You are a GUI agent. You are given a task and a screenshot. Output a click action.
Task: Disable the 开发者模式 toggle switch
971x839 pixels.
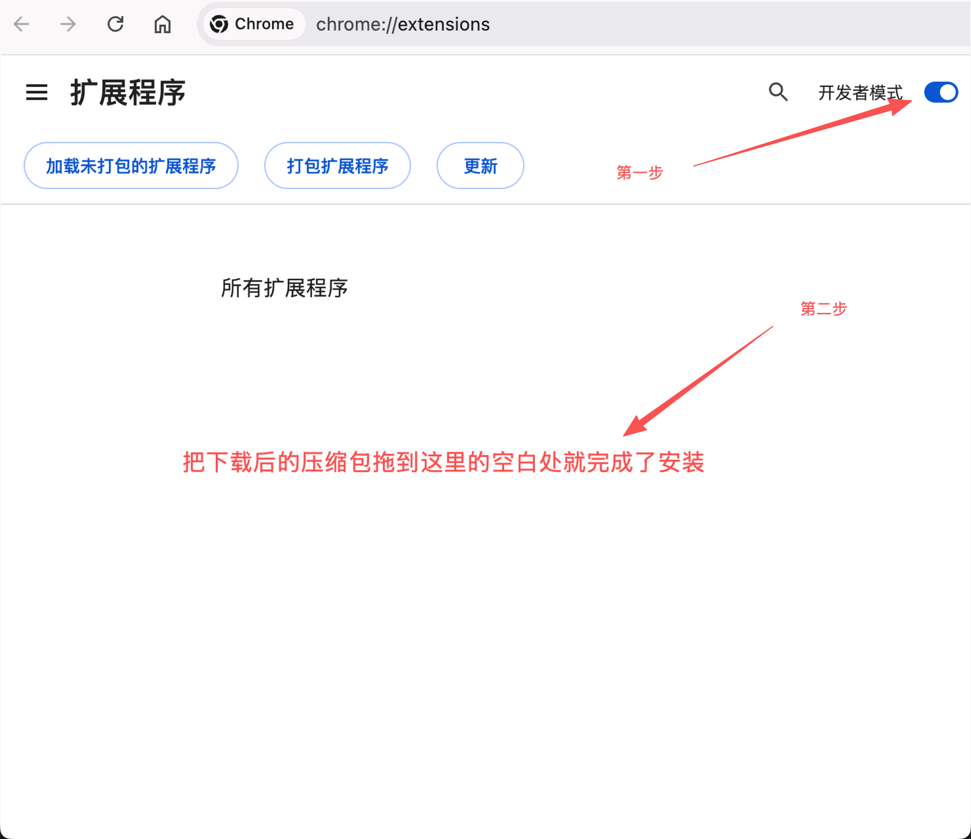pyautogui.click(x=940, y=92)
